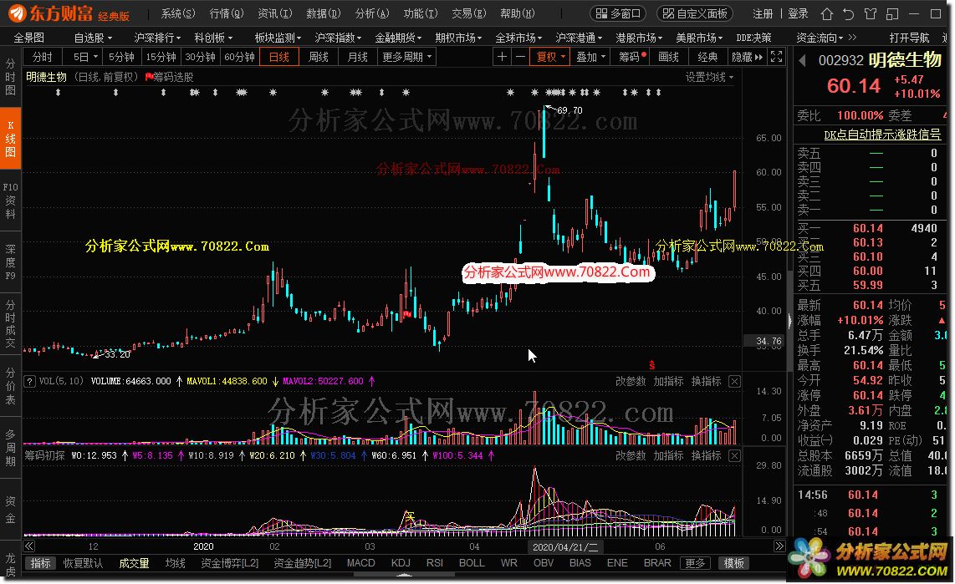
Task: Expand 设置均线 moving average dropdown
Action: [709, 77]
